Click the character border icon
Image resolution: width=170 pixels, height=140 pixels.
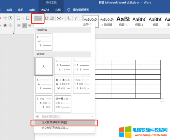coord(10,18)
